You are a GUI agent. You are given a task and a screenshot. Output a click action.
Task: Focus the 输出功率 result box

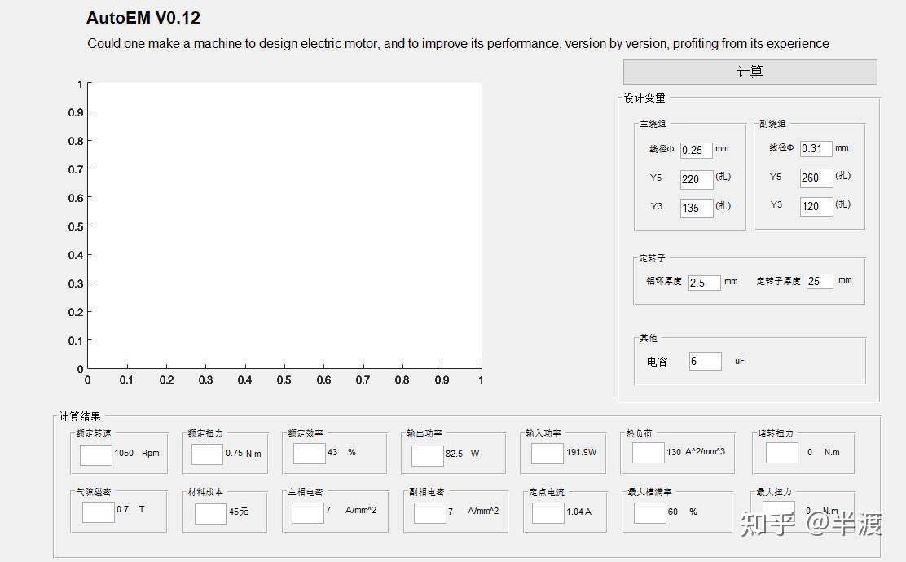pos(427,456)
